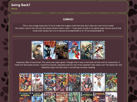Open fourth Super Sons cover with green logo
Viewport: 137px width, 102px height.
pos(62,82)
